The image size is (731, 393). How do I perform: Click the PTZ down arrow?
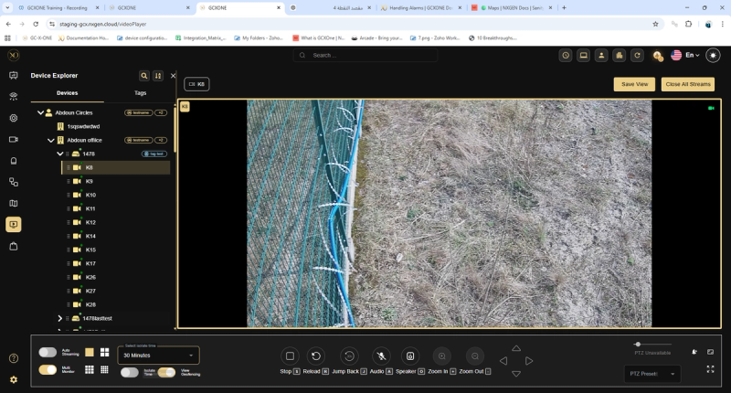pyautogui.click(x=516, y=374)
